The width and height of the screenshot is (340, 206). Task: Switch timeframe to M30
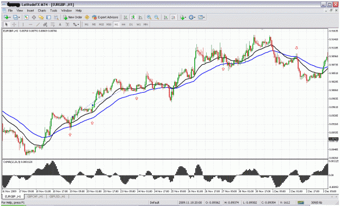(109, 25)
